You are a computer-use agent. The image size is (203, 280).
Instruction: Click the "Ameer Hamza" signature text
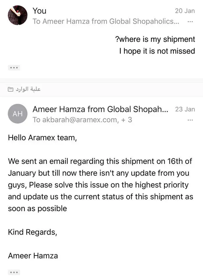33,256
